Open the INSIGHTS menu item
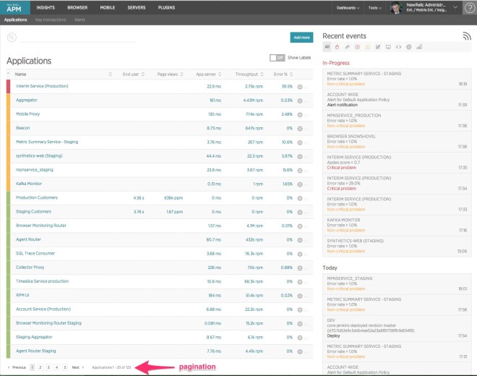The image size is (477, 376). 46,8
